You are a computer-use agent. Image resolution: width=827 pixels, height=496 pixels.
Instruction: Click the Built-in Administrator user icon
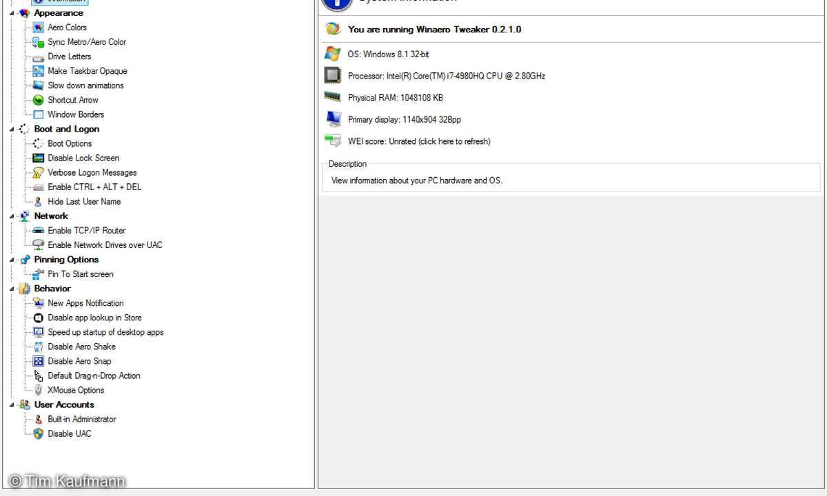[39, 419]
